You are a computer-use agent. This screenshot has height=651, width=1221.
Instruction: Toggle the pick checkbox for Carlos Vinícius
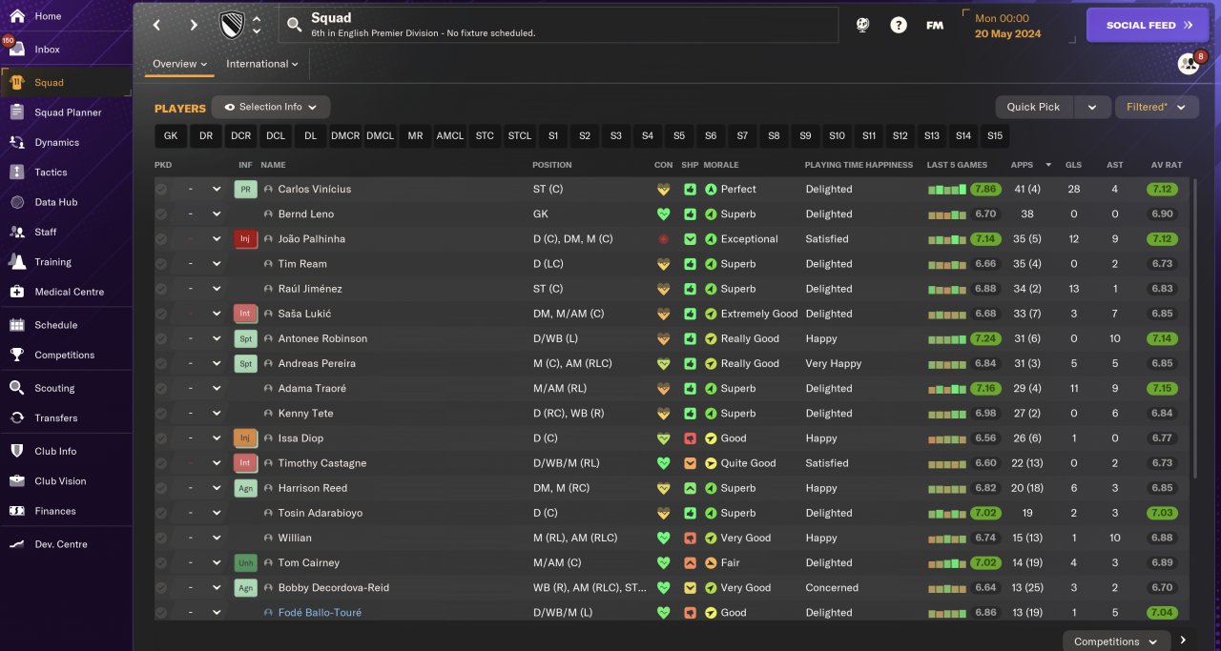coord(161,190)
